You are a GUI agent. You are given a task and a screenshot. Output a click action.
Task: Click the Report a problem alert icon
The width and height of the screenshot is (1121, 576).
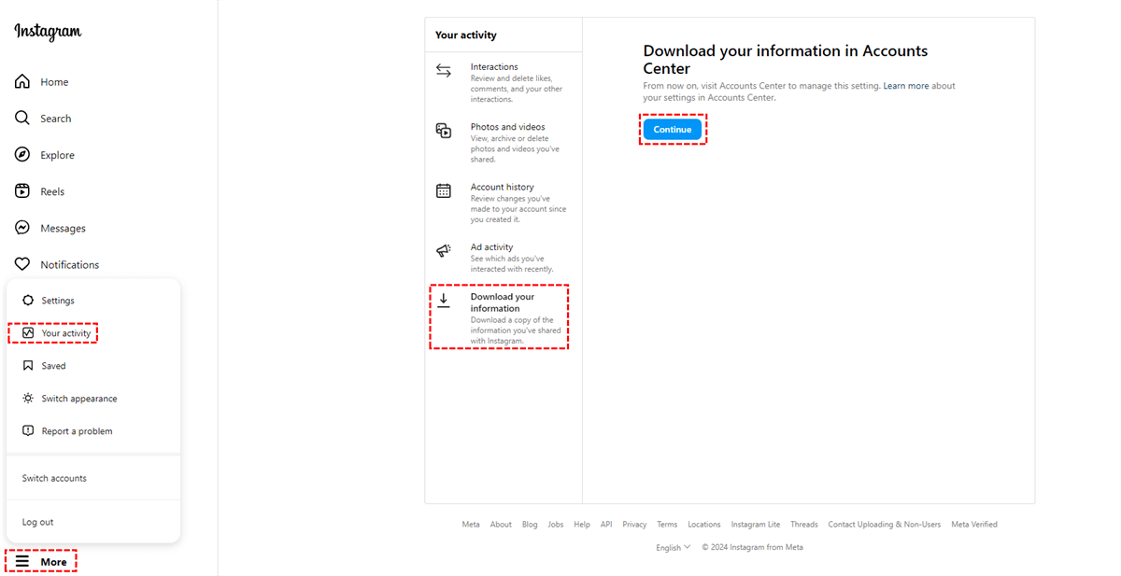28,431
